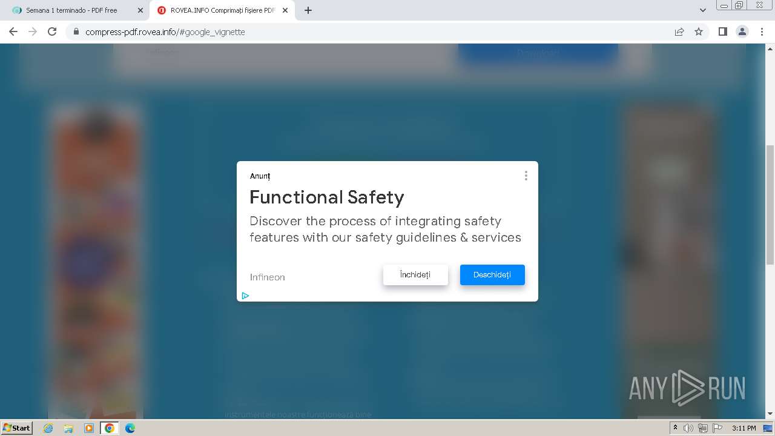Click the Închideți button
This screenshot has height=436, width=775.
click(x=415, y=275)
